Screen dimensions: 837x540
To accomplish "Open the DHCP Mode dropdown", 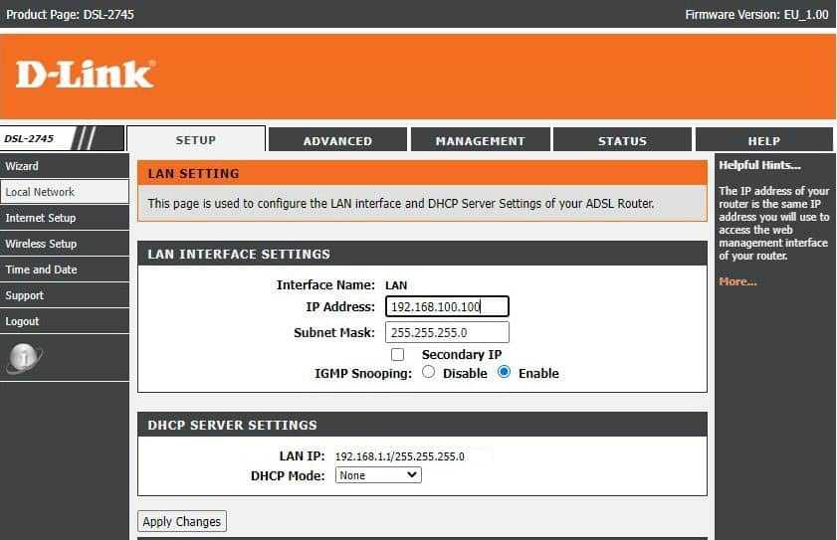I will pos(378,475).
